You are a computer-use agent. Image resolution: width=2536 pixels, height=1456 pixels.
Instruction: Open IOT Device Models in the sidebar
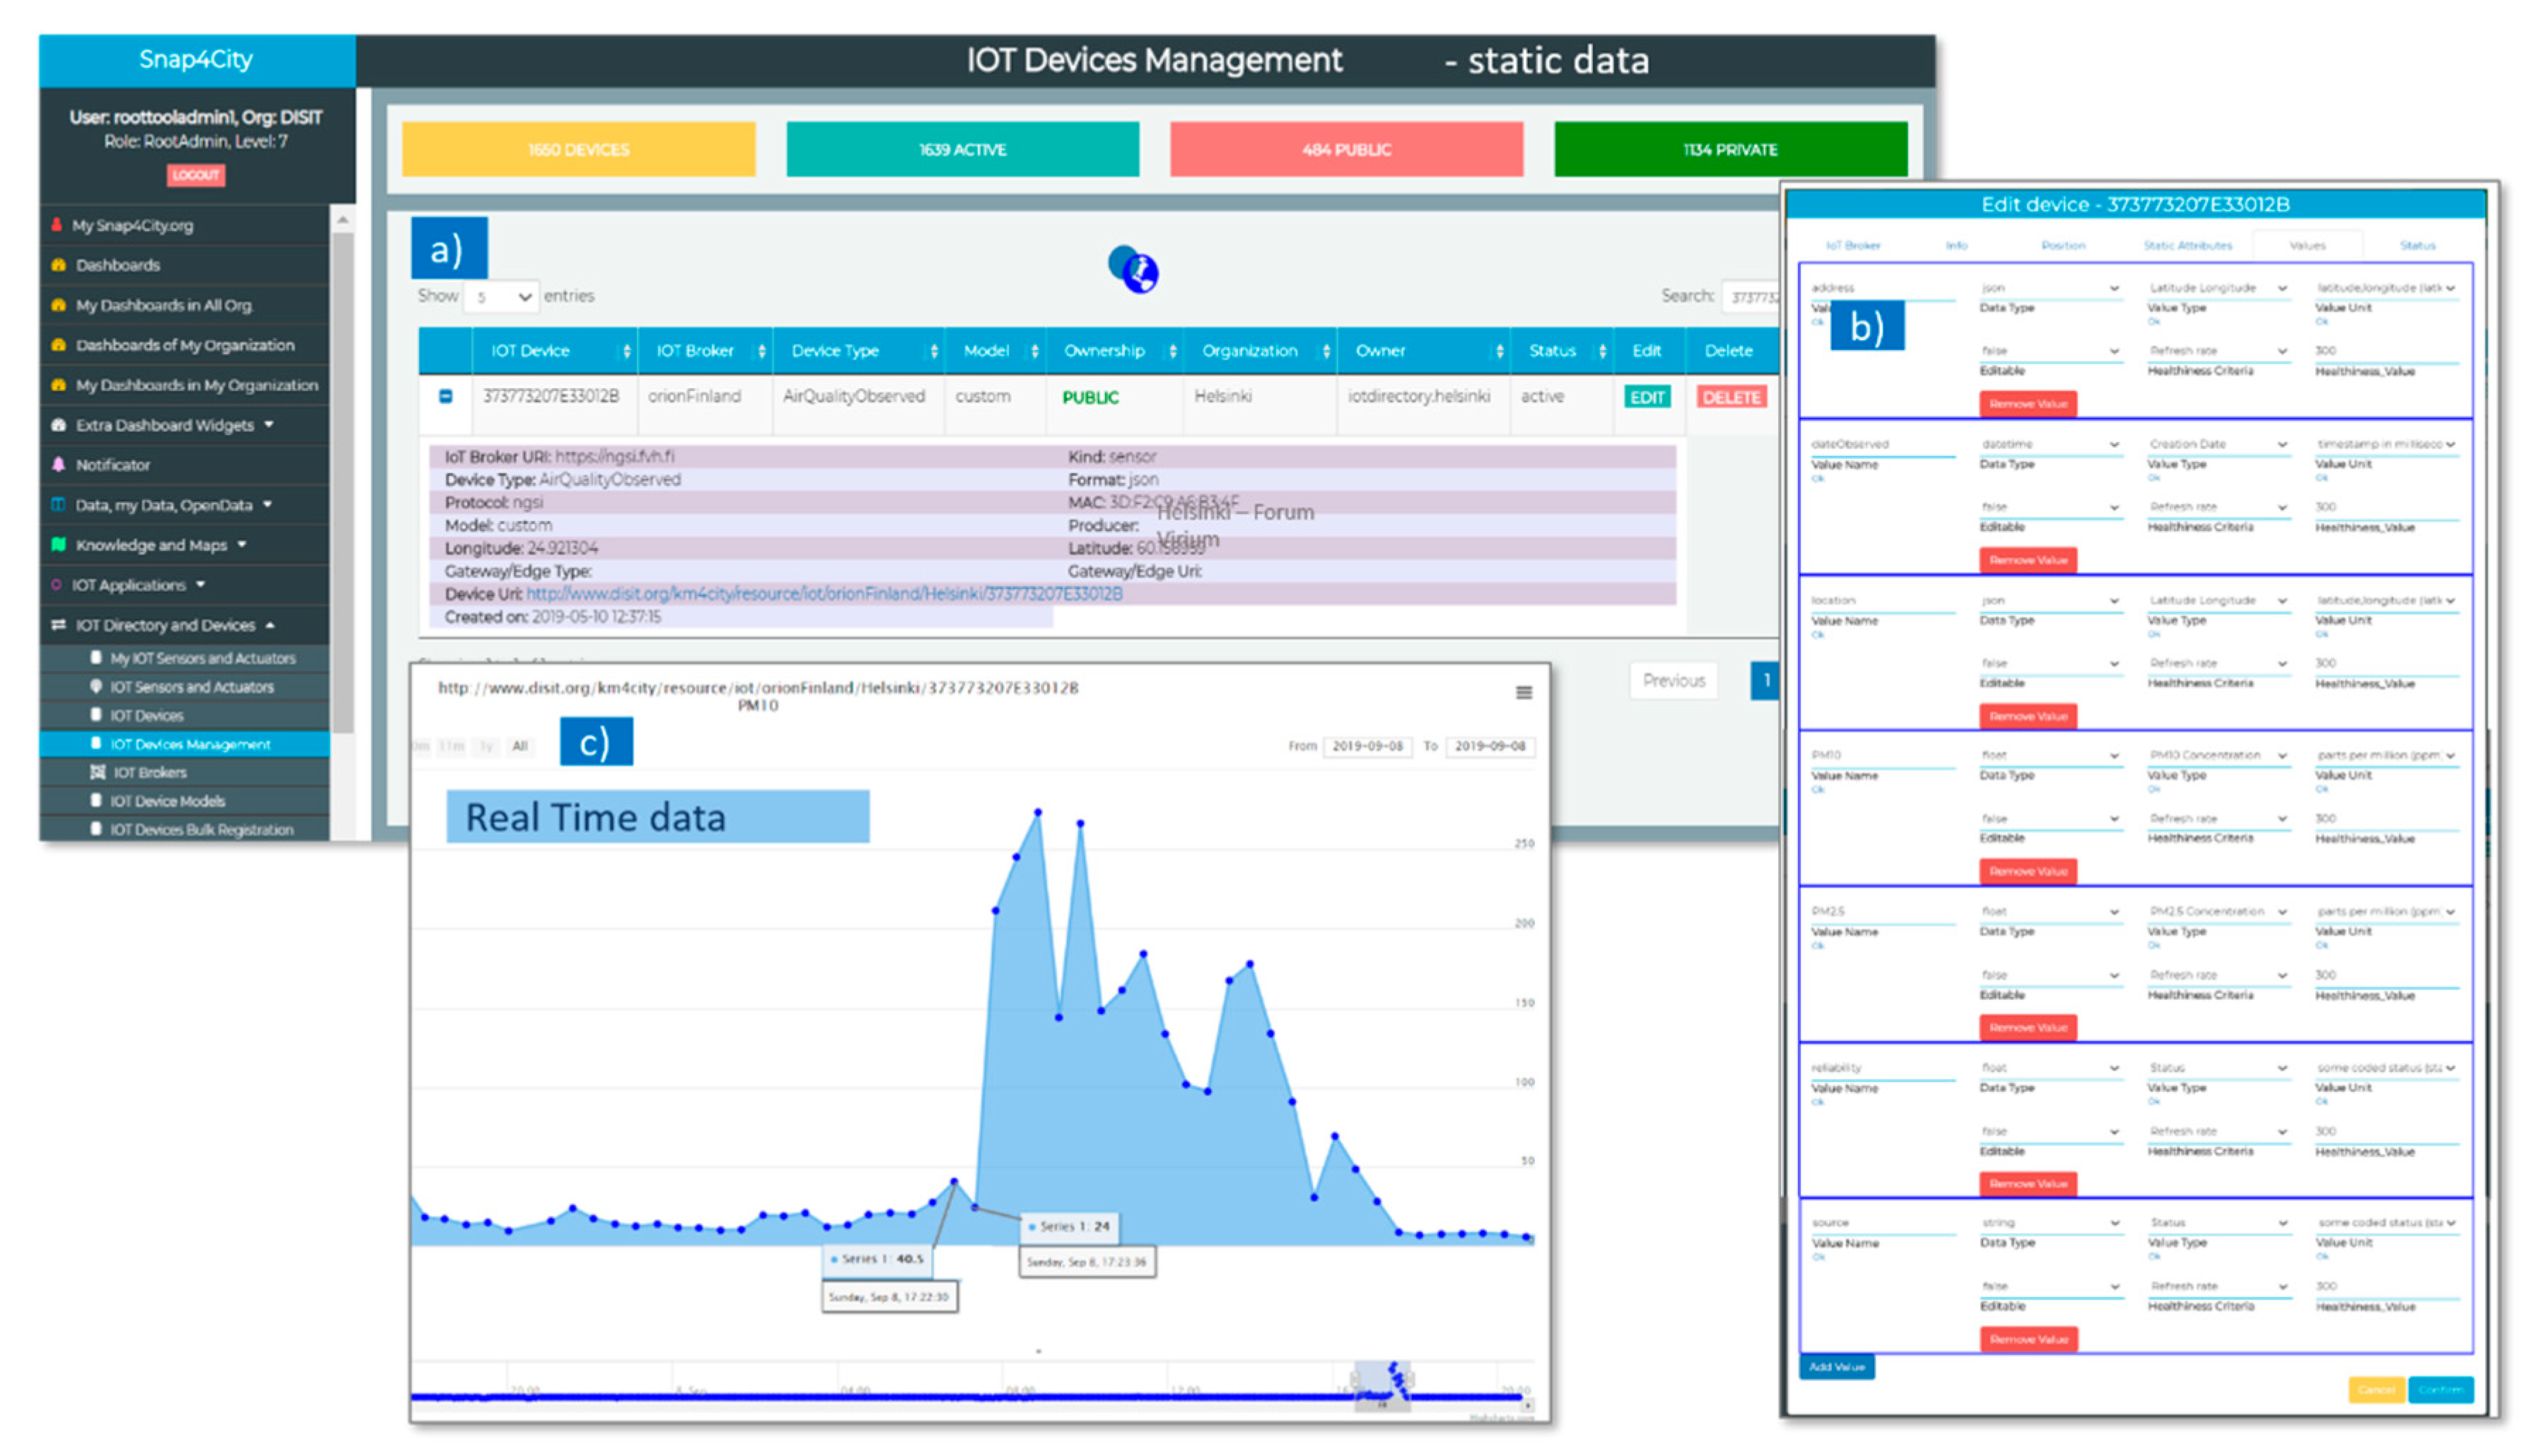pos(167,801)
